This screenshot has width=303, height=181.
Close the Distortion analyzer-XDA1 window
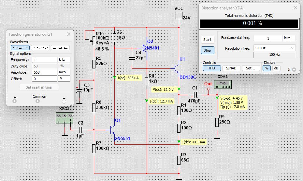pos(295,8)
